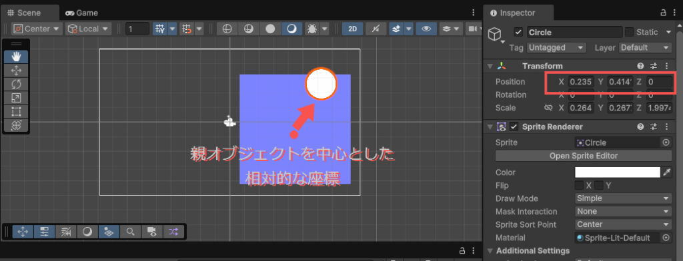Open the scene layers overlay dropdown
This screenshot has height=261, width=683.
pos(451,29)
